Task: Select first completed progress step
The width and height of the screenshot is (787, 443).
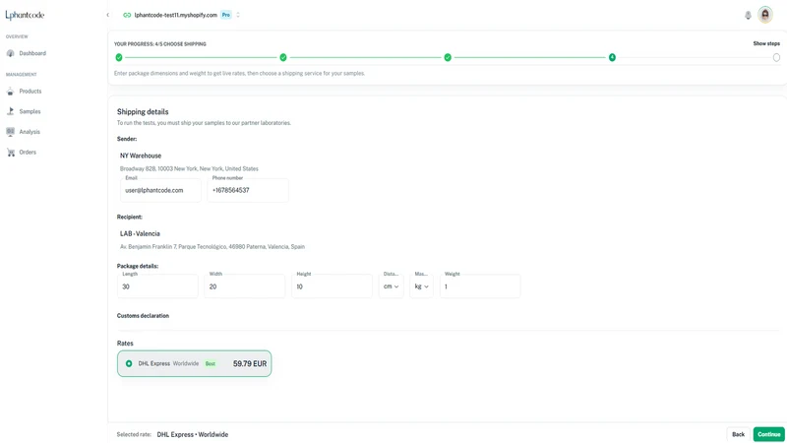Action: (119, 58)
